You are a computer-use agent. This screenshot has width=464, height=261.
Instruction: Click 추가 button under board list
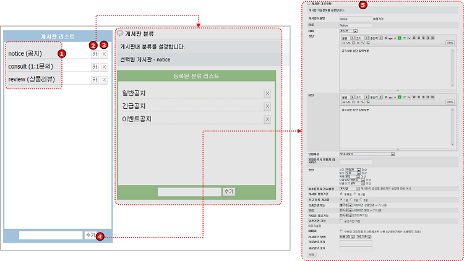[x=90, y=235]
